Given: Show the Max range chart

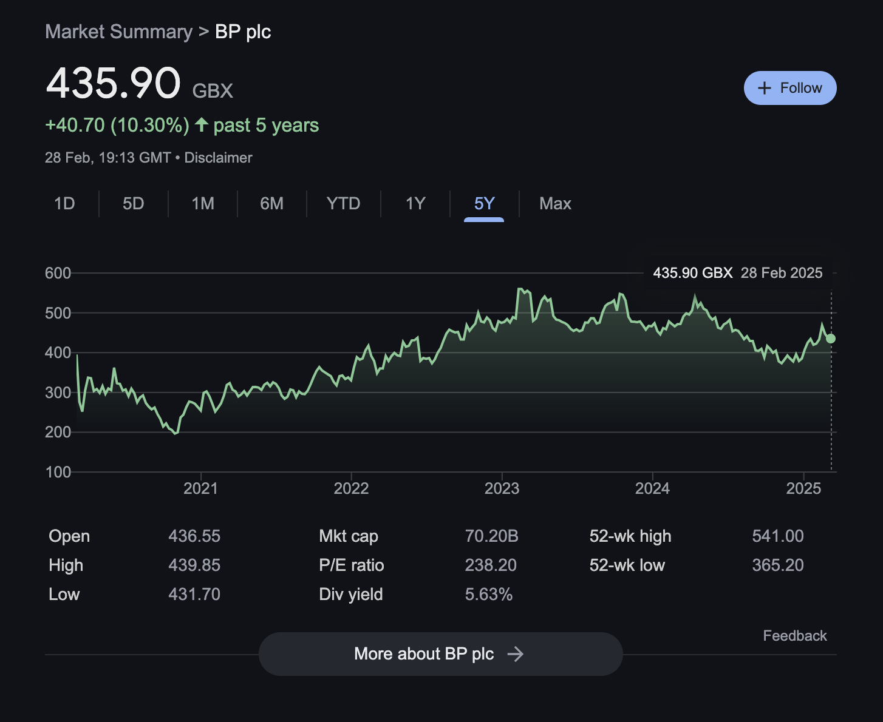Looking at the screenshot, I should tap(555, 203).
